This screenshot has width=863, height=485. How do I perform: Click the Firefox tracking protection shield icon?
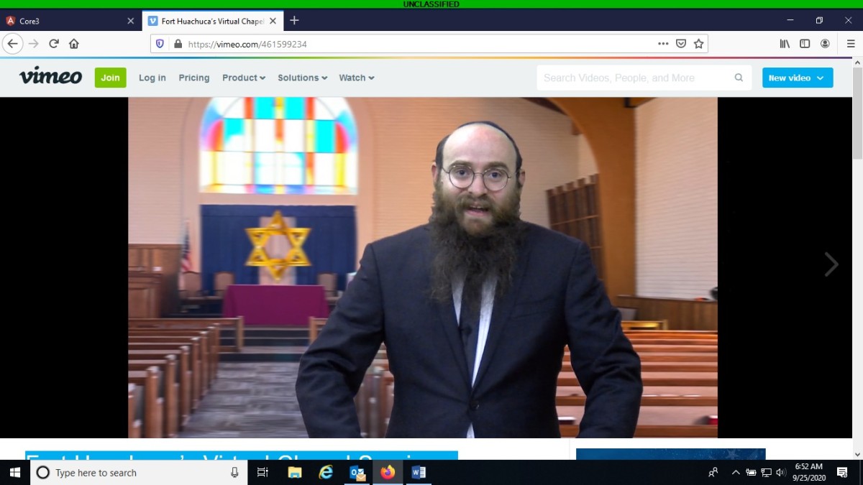pyautogui.click(x=158, y=43)
